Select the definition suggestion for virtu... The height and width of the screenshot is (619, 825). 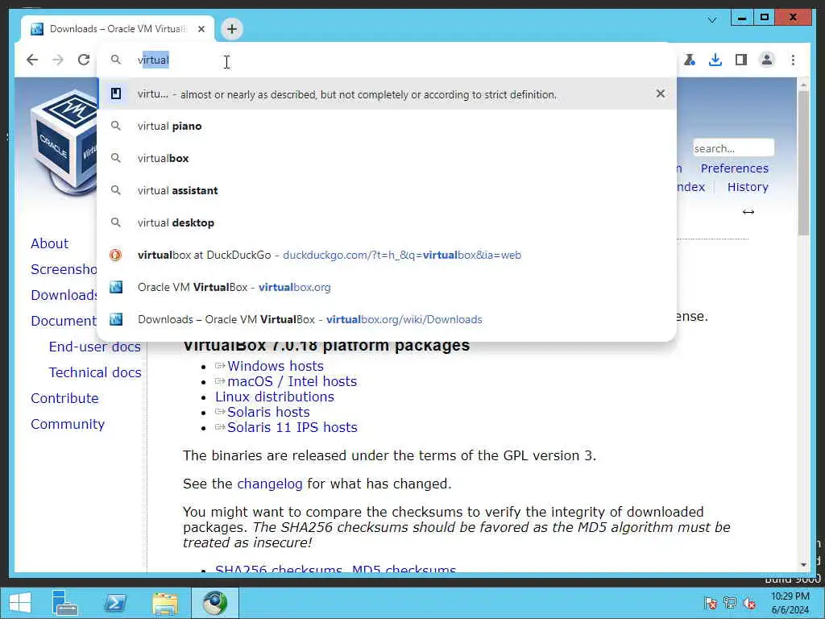pos(387,93)
